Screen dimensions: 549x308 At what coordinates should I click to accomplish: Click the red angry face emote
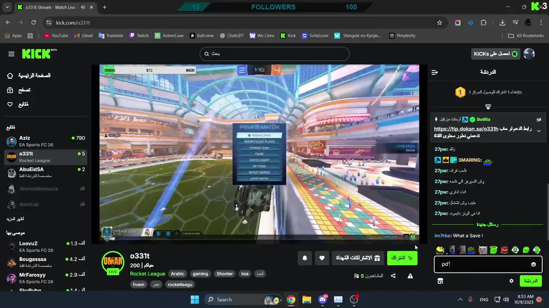(x=504, y=250)
